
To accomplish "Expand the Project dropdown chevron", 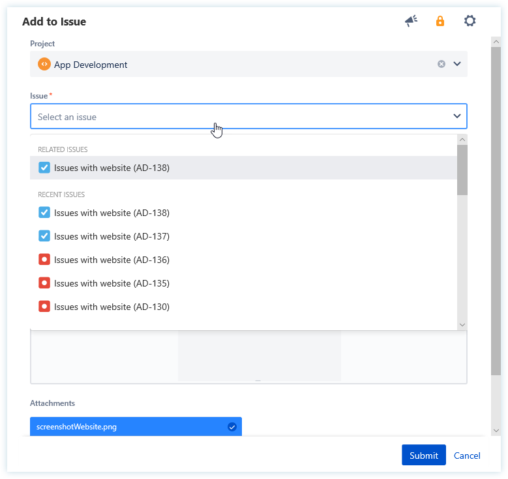I will click(457, 64).
